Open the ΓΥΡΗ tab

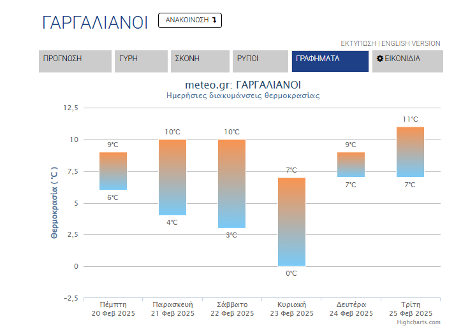point(141,61)
